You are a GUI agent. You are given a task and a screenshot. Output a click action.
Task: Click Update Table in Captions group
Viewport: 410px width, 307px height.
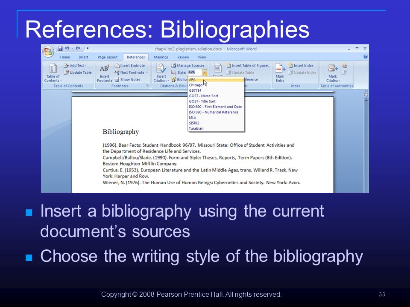pyautogui.click(x=240, y=72)
